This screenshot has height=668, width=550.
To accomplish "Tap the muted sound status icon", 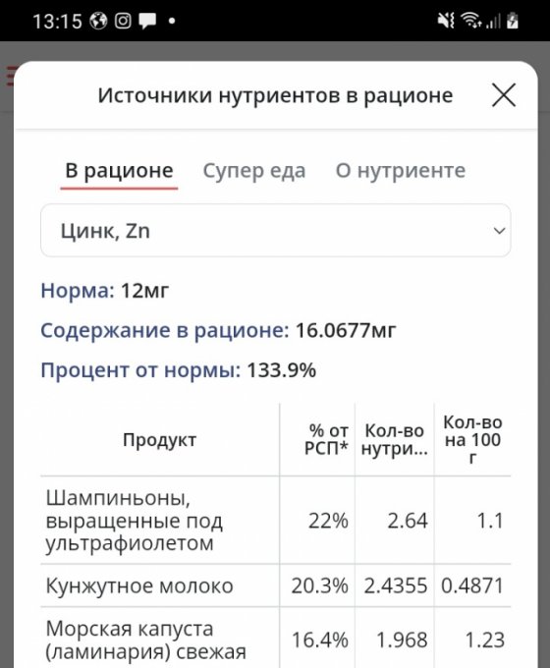I will [x=446, y=21].
